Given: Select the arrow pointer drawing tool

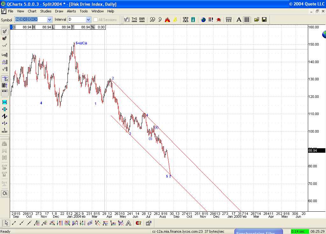Looking at the screenshot, I should [6, 223].
